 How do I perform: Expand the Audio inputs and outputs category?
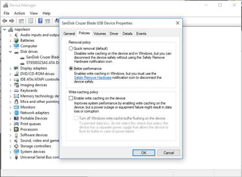pyautogui.click(x=10, y=35)
